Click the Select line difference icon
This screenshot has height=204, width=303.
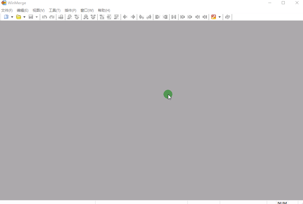click(60, 17)
